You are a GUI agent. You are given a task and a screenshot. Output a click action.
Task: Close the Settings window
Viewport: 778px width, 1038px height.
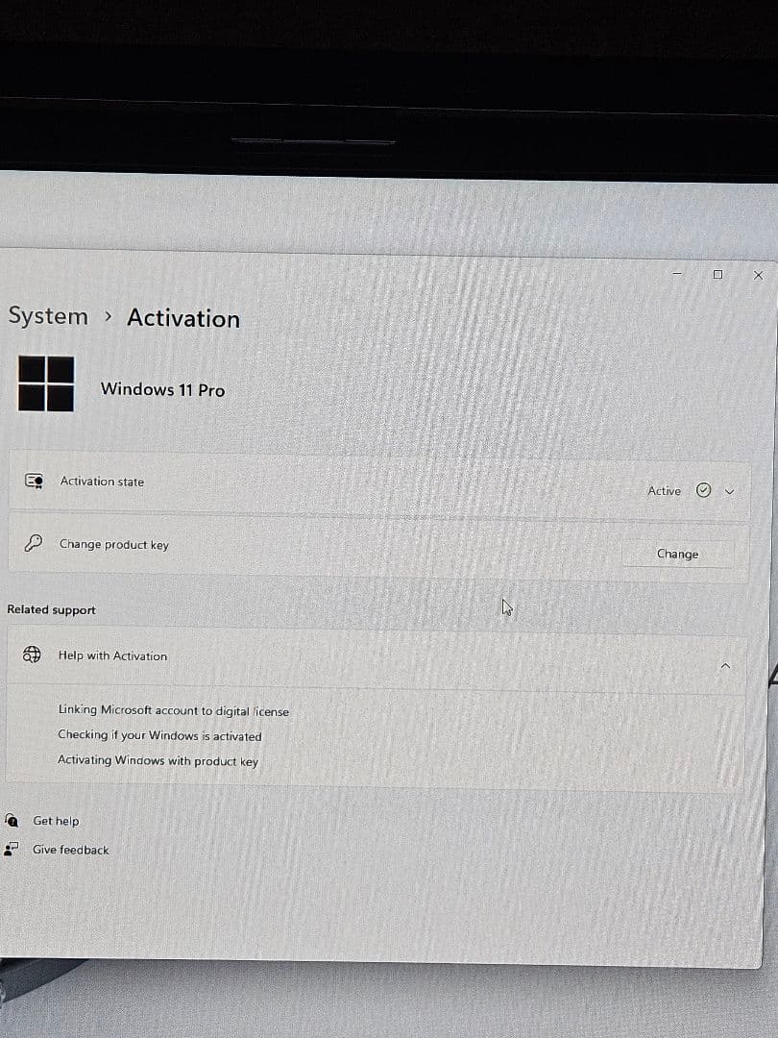[758, 275]
